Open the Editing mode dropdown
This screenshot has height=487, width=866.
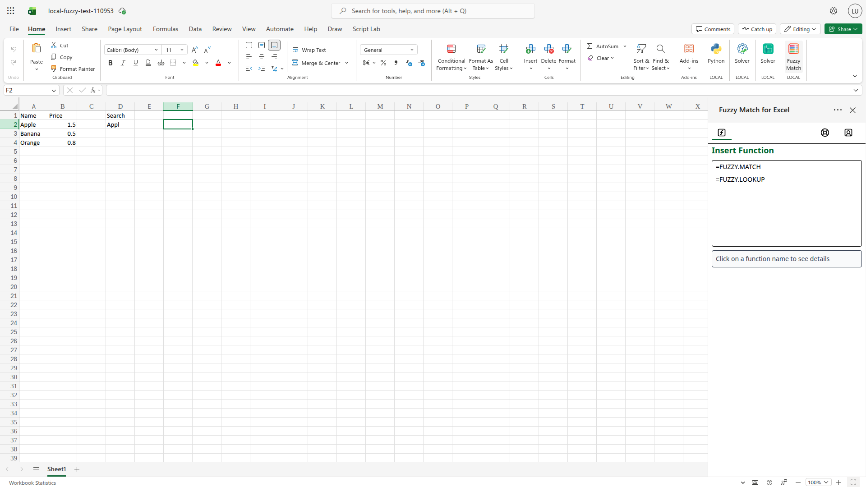pos(800,29)
